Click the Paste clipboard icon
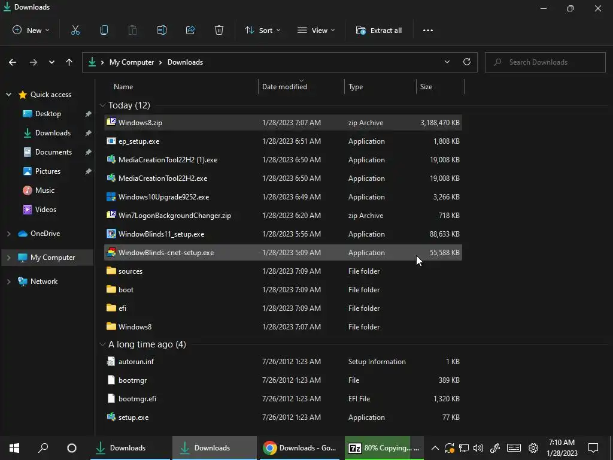613x460 pixels. tap(133, 30)
